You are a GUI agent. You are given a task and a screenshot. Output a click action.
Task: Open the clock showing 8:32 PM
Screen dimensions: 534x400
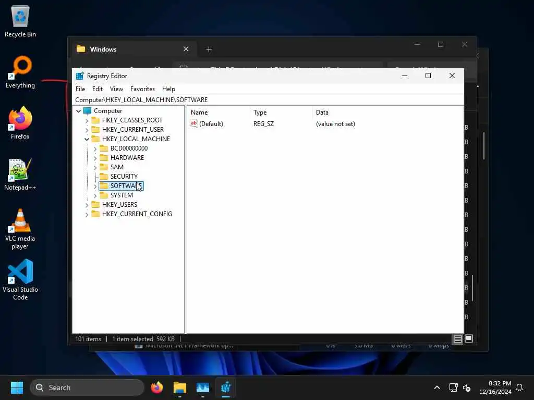[x=495, y=387]
